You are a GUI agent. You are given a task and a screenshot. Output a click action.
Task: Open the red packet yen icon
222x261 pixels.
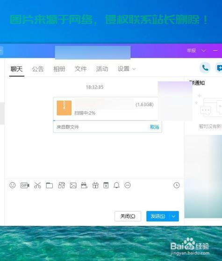tap(106, 185)
